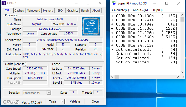Click the Level 2 4-way value

pos(96,78)
